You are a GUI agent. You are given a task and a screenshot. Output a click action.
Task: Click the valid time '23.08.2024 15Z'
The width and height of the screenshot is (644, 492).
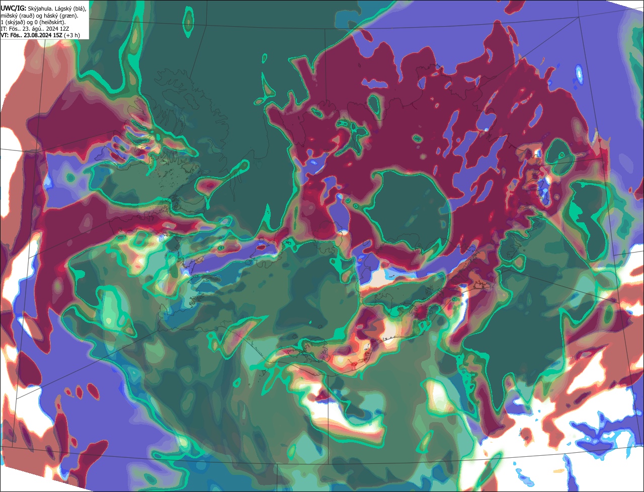click(43, 35)
